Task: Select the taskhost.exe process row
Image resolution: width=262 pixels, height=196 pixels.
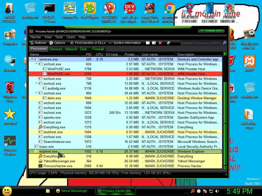Action: point(125,132)
